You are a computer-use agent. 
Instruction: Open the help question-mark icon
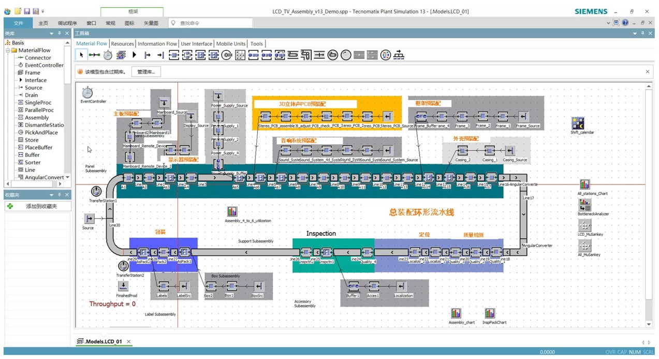tap(625, 23)
